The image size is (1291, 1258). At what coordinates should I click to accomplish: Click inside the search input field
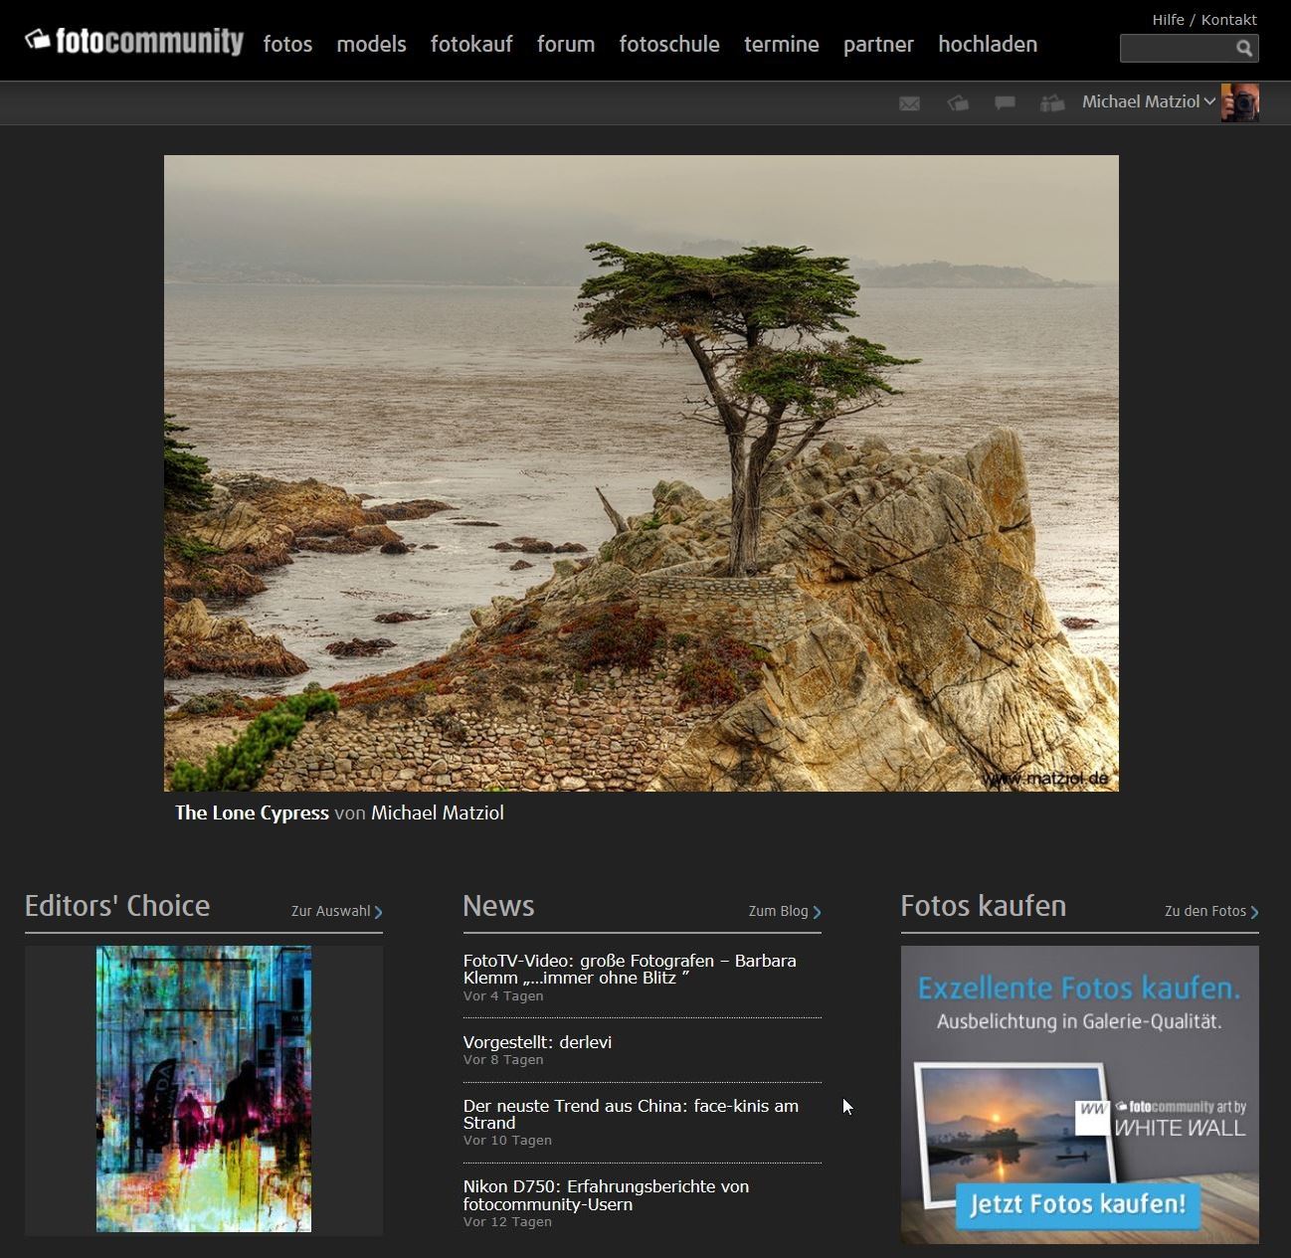click(x=1176, y=48)
